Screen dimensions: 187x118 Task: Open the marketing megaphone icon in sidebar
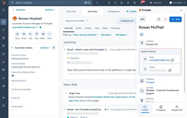tap(4, 30)
